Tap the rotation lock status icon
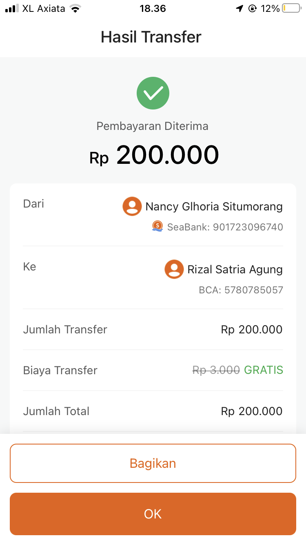Viewport: 306px width, 545px height. pos(253,8)
